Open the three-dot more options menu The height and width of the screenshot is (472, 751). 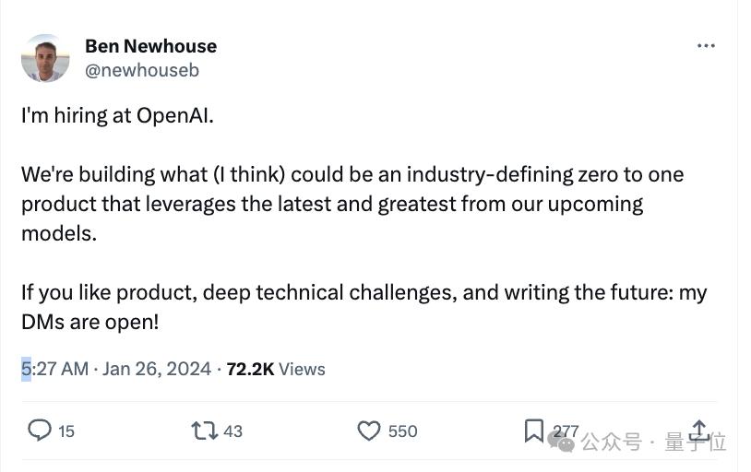click(706, 45)
